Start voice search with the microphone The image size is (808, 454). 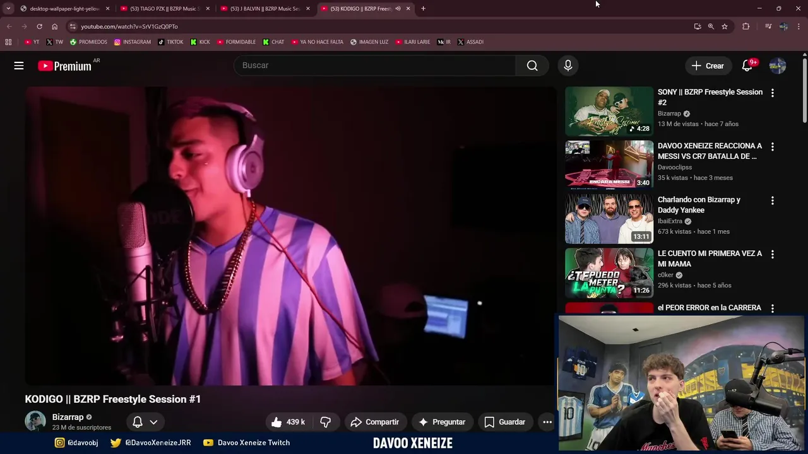point(567,66)
